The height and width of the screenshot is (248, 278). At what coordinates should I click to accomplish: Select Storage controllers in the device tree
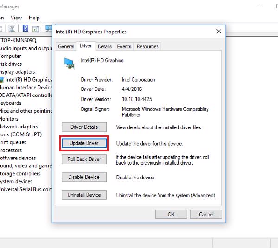(x=20, y=173)
